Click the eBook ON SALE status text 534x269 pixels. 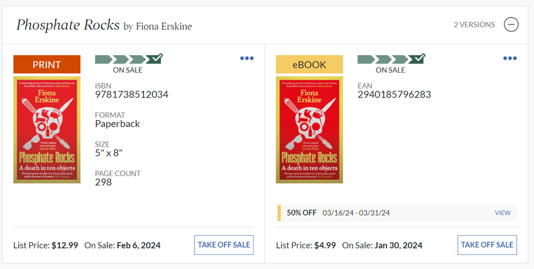pyautogui.click(x=390, y=70)
